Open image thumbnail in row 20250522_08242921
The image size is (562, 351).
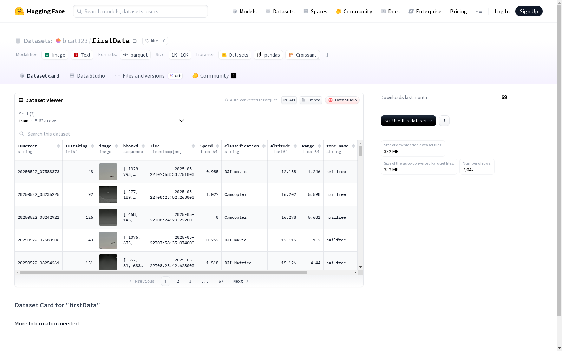click(108, 217)
